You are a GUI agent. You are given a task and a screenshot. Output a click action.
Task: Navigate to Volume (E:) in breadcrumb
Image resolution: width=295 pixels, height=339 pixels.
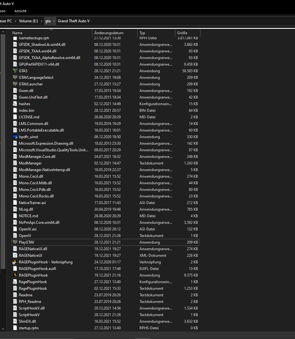point(28,21)
